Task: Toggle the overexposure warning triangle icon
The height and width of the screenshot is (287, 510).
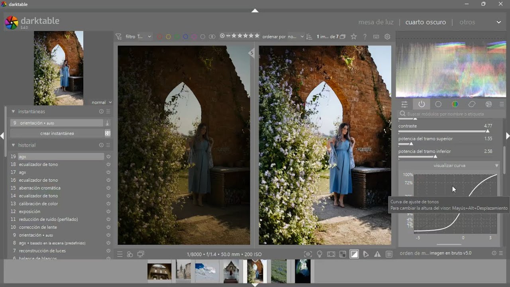Action: pyautogui.click(x=377, y=254)
